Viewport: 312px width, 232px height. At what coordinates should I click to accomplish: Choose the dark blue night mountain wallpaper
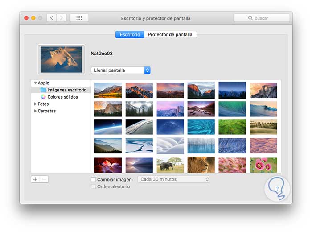232,90
